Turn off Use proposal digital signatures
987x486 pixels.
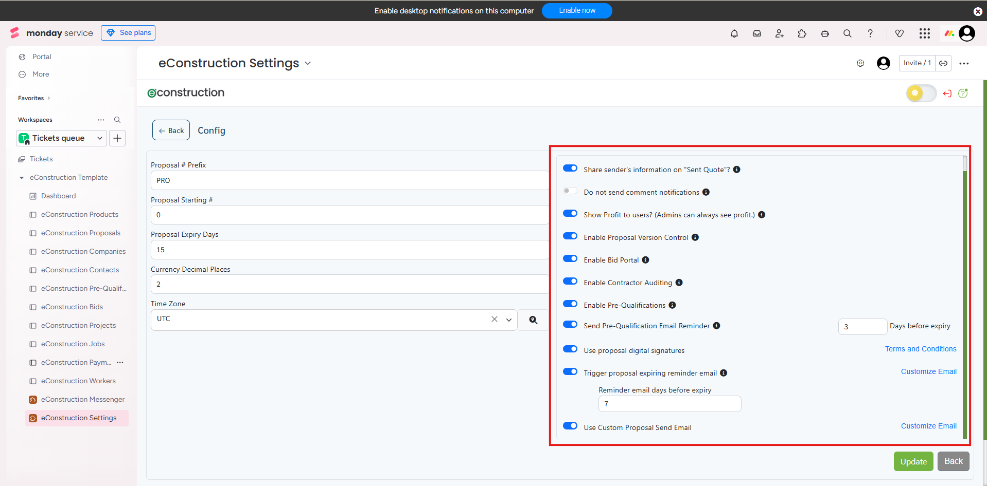tap(570, 349)
